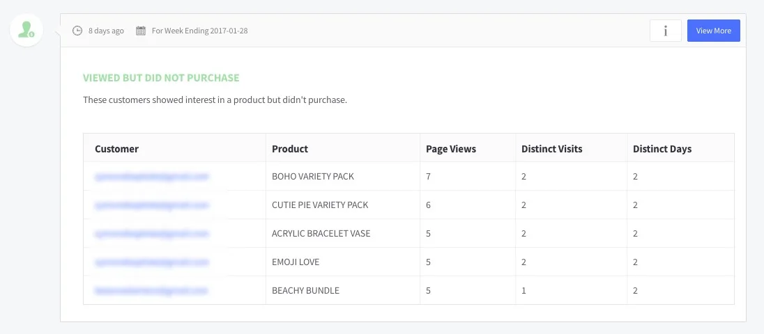Viewport: 764px width, 334px height.
Task: Open the customer email in Cutie Pie row
Action: click(x=152, y=205)
